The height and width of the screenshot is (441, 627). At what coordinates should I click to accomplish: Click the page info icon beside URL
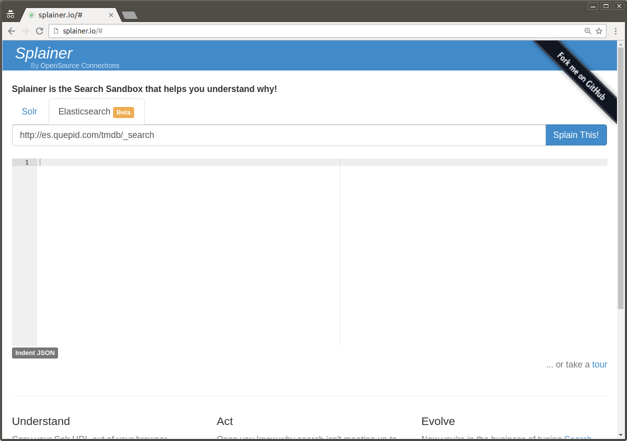click(56, 31)
